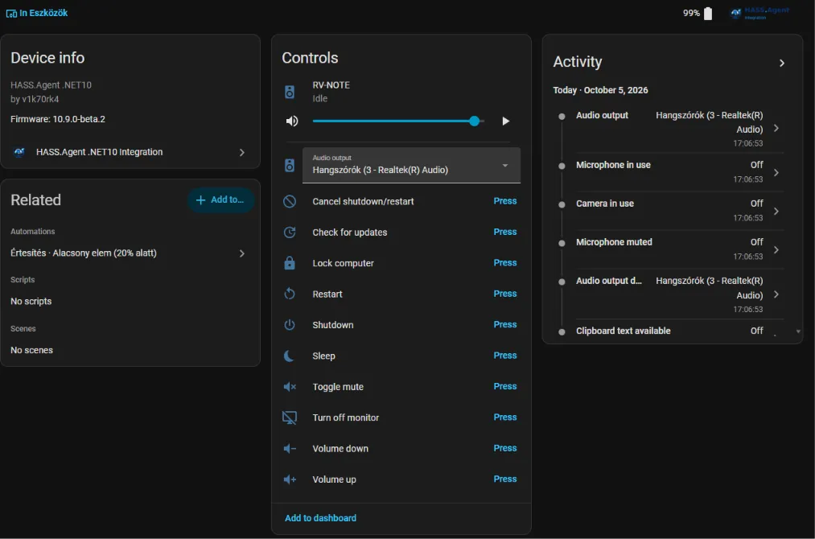
Task: Click the Activity heading
Action: click(577, 62)
